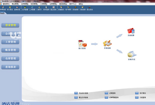Open the 工资管理 toolbar icon
Viewport: 155px width, 105px height.
[32, 8]
